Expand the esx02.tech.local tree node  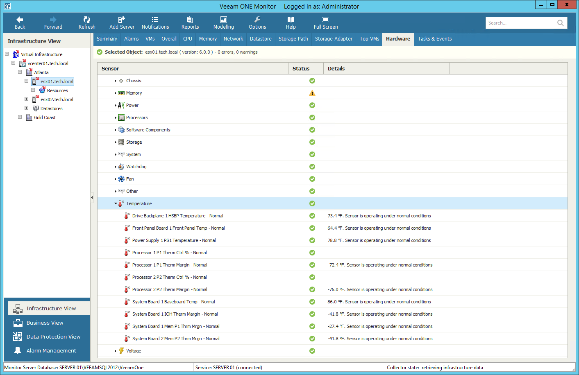click(26, 99)
